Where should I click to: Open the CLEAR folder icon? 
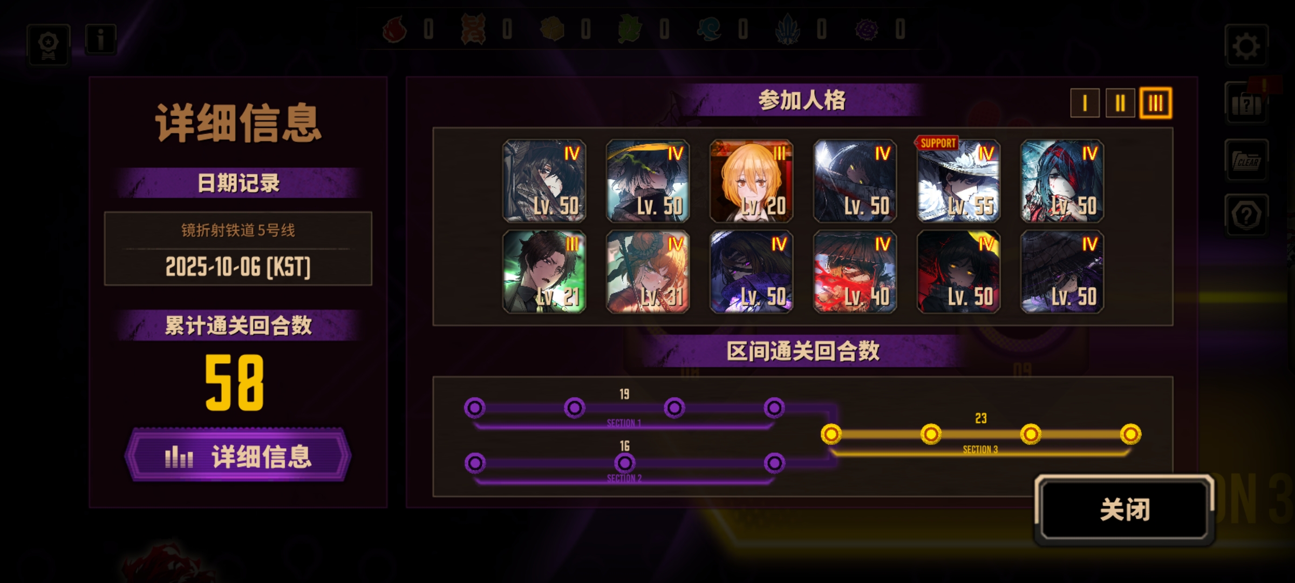[x=1246, y=160]
